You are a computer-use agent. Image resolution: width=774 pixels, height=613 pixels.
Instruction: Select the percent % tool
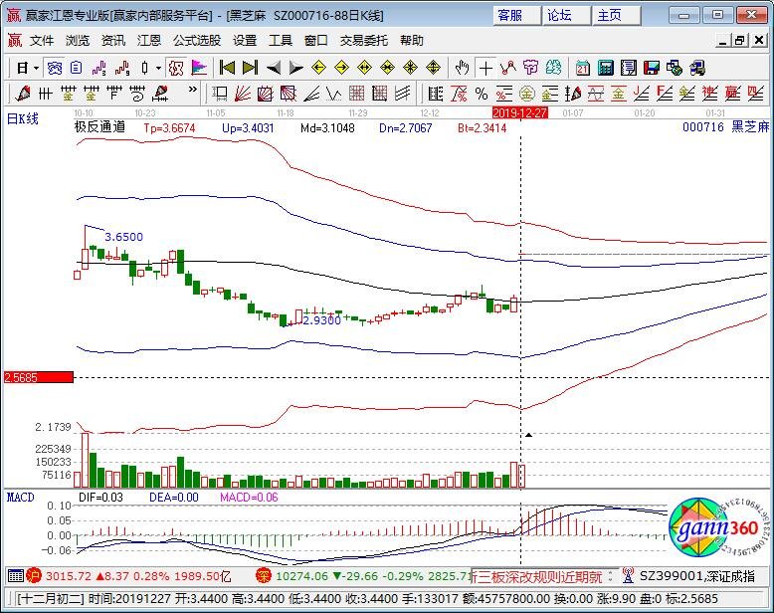[x=482, y=94]
